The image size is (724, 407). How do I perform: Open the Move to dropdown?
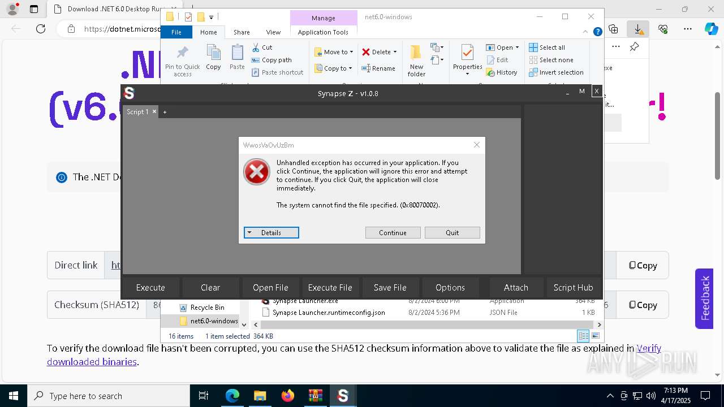(x=334, y=52)
